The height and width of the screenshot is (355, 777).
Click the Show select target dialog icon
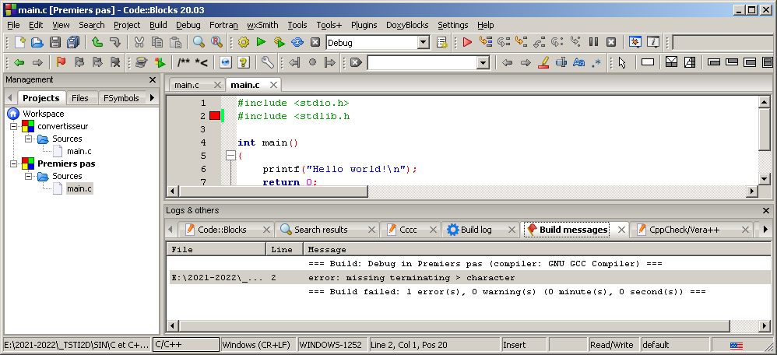click(x=442, y=43)
